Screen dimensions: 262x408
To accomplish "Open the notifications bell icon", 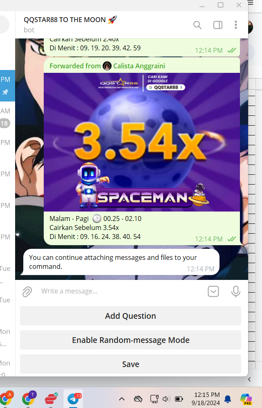I will coord(228,399).
